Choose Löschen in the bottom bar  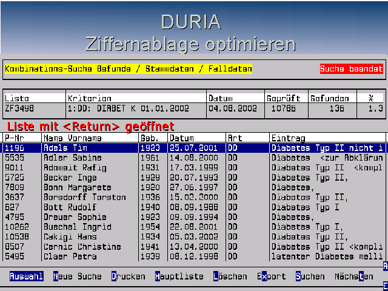click(x=230, y=276)
